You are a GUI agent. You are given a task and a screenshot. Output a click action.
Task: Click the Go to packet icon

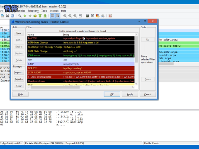35,16
